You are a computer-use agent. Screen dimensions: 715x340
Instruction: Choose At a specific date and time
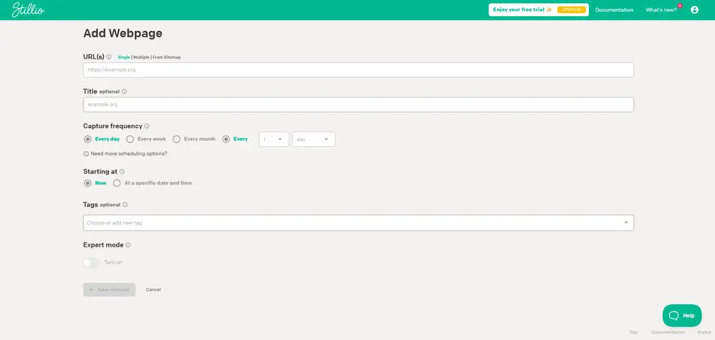[x=117, y=183]
